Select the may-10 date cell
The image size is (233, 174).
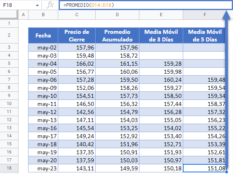43,96
